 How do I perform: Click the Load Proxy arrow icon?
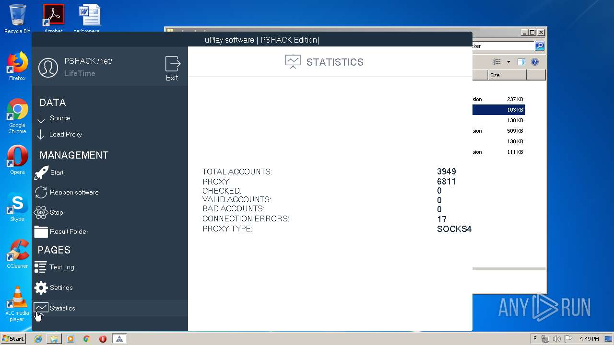(41, 135)
